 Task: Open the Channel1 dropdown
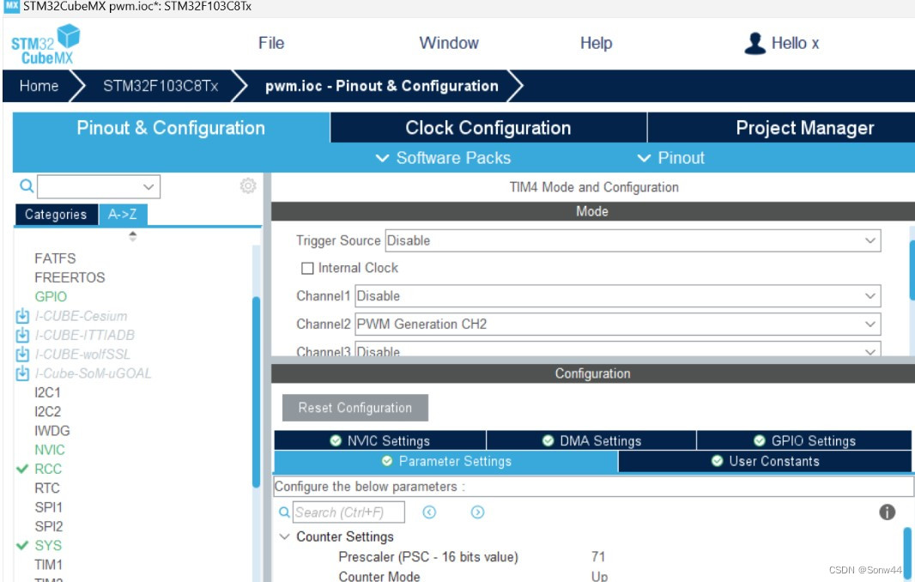click(x=617, y=296)
